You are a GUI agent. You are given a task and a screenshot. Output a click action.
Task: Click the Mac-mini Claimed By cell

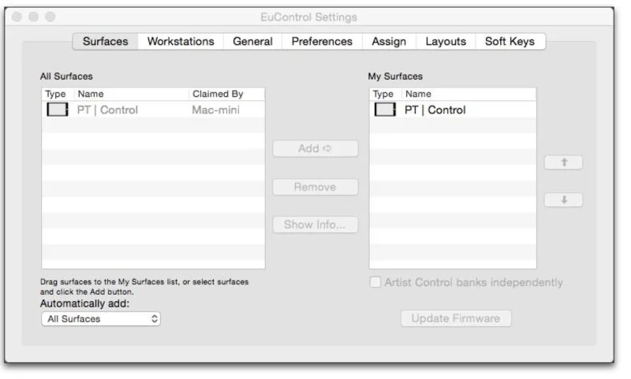215,110
